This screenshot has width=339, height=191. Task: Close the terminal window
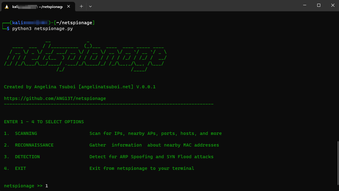pyautogui.click(x=333, y=5)
